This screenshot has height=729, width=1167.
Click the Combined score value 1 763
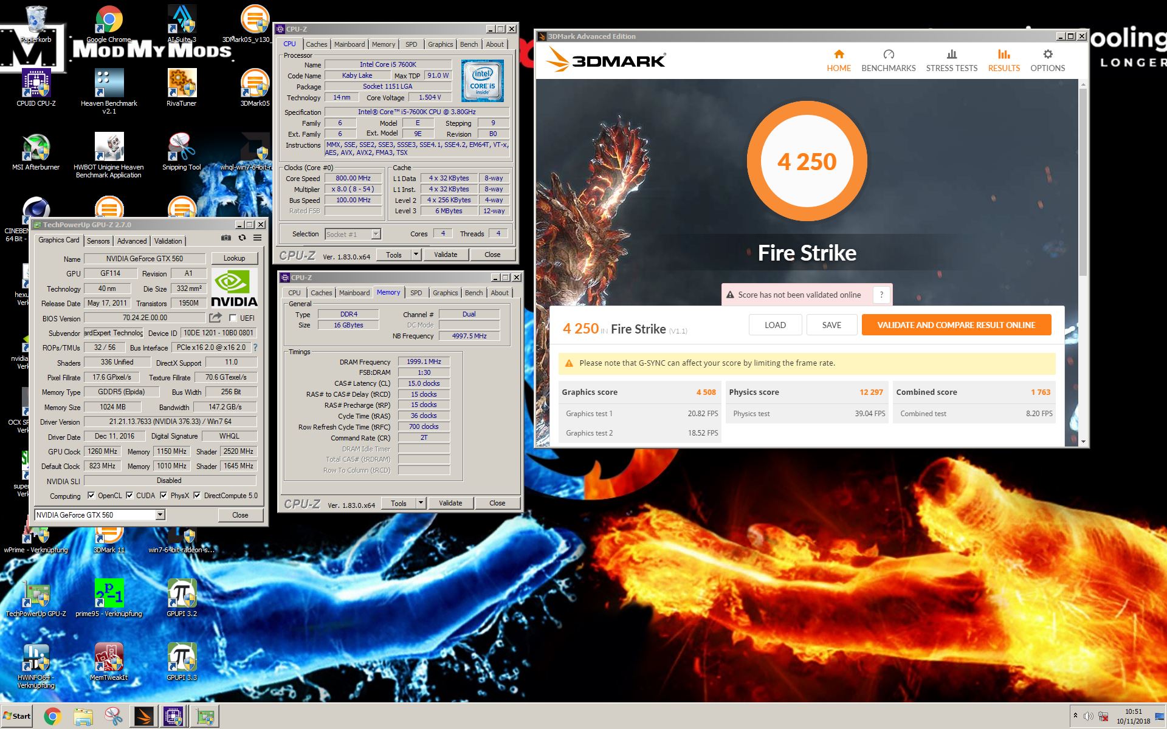(x=1041, y=392)
